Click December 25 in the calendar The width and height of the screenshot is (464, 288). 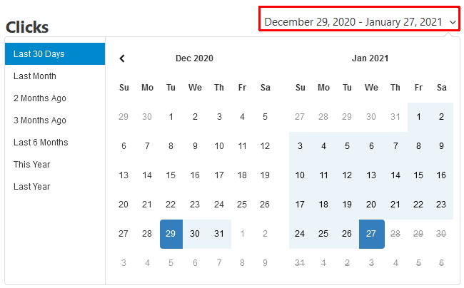(242, 205)
